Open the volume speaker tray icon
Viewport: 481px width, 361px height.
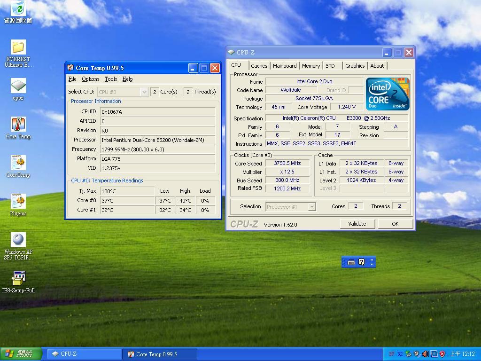pos(425,354)
